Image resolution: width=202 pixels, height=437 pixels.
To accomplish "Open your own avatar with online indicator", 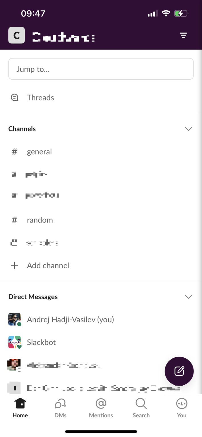I will tap(14, 319).
